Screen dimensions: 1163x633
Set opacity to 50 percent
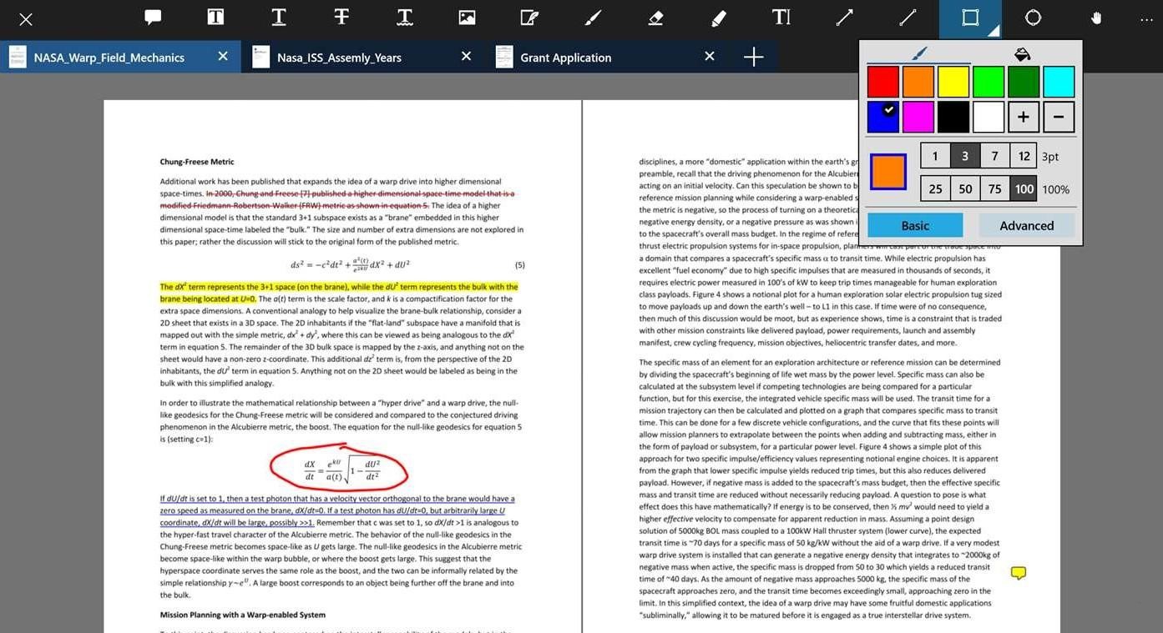pos(965,188)
